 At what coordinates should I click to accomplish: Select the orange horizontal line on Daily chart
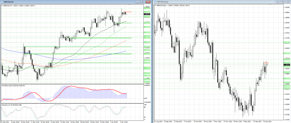coord(266,63)
